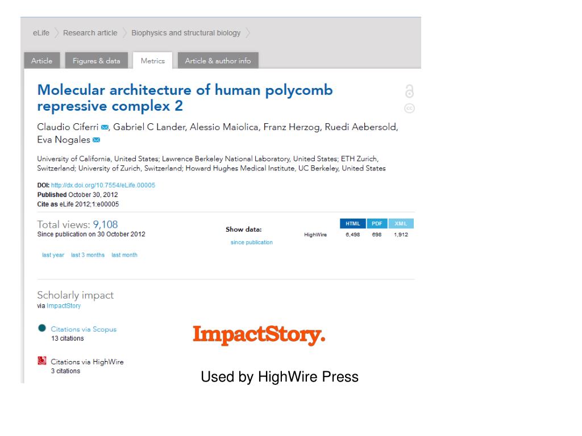Show views for last year
Screen dimensions: 582x436
pos(53,255)
